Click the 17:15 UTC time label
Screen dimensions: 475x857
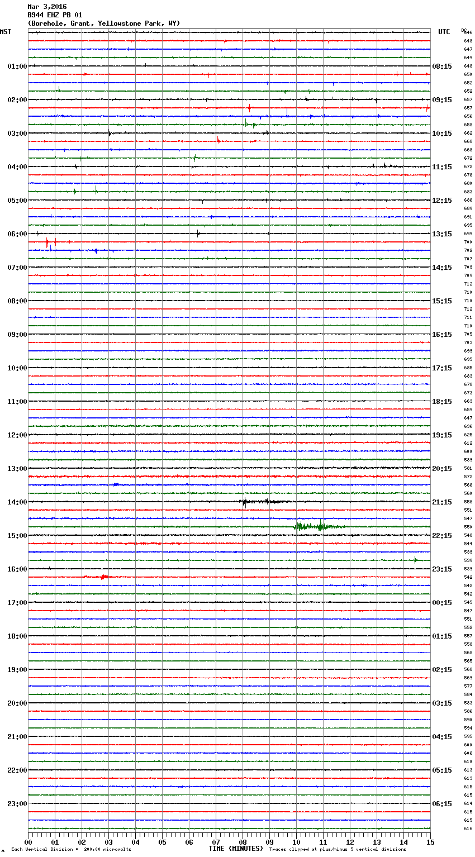pyautogui.click(x=442, y=368)
